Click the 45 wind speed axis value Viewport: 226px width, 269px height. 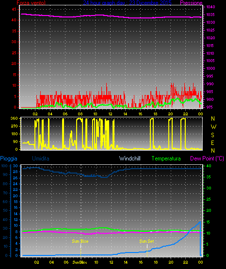14,9
